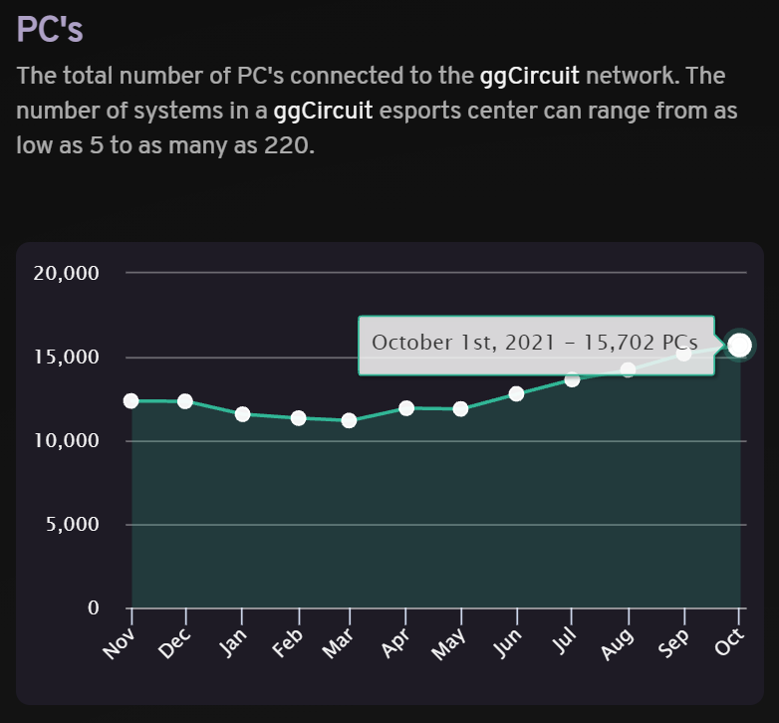Select the August data point

tap(628, 369)
